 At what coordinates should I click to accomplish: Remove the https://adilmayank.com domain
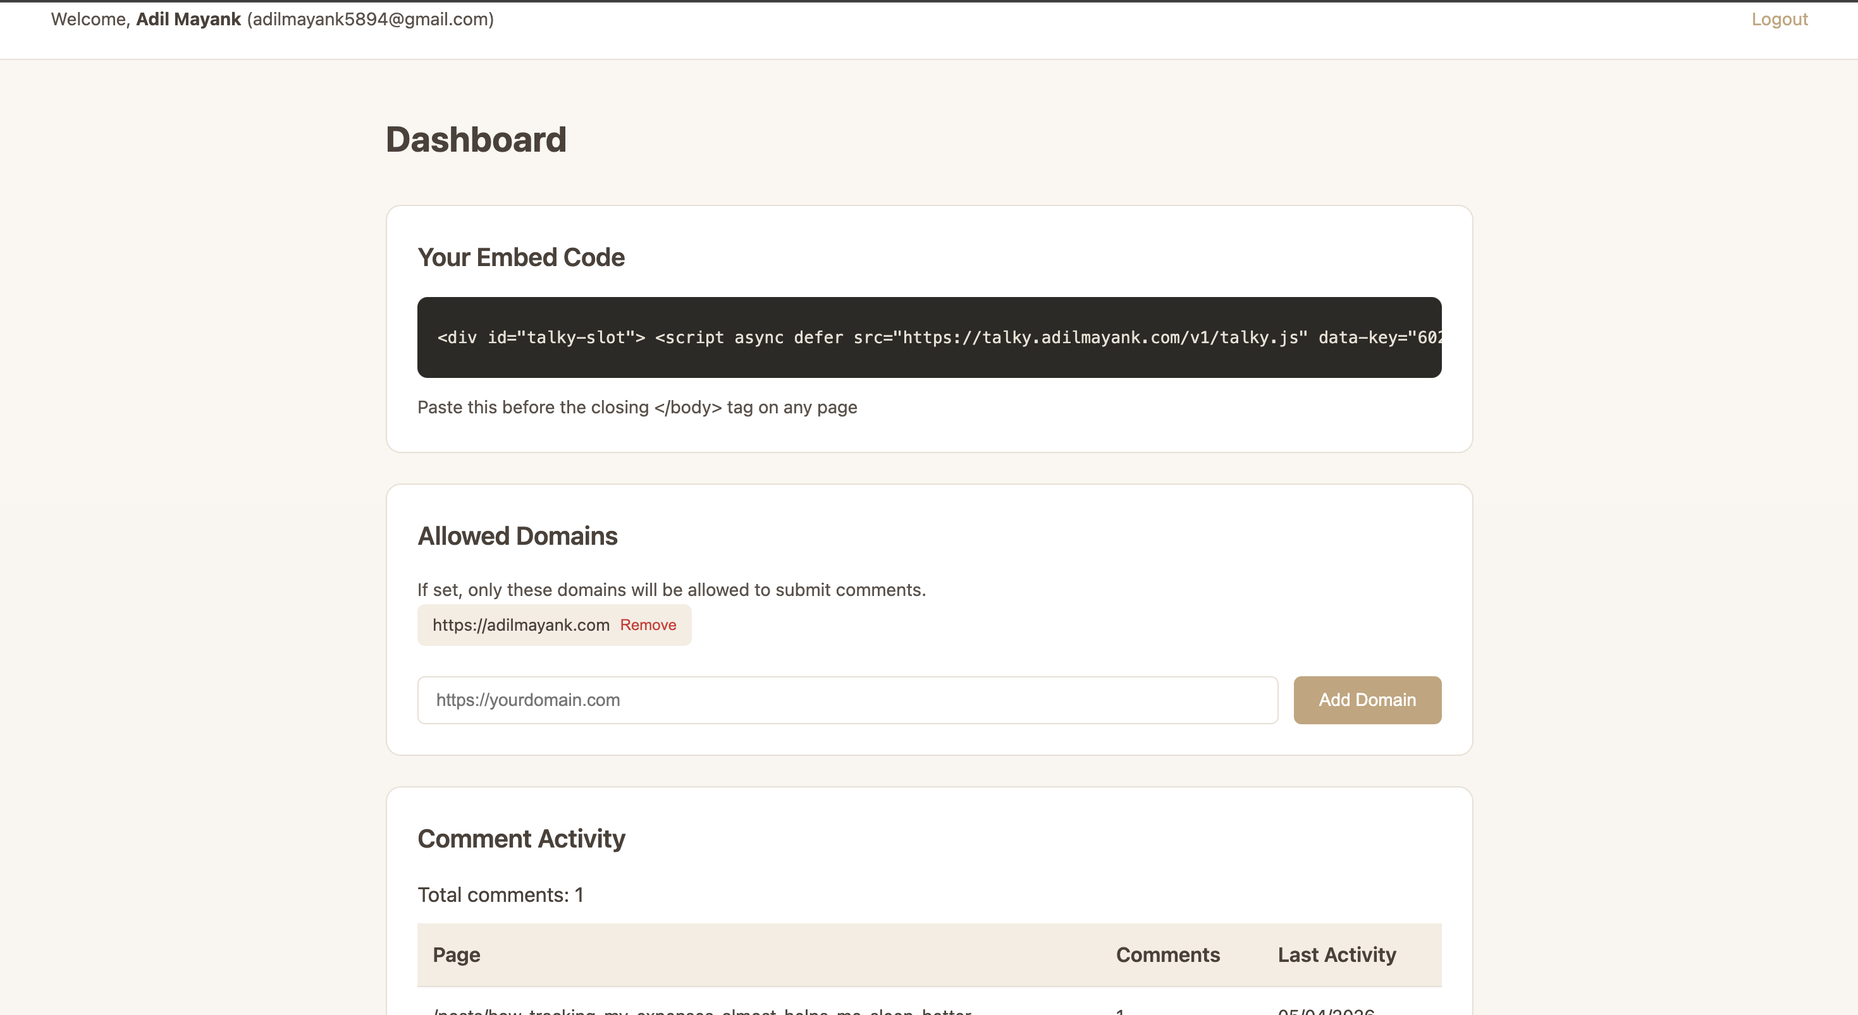648,625
